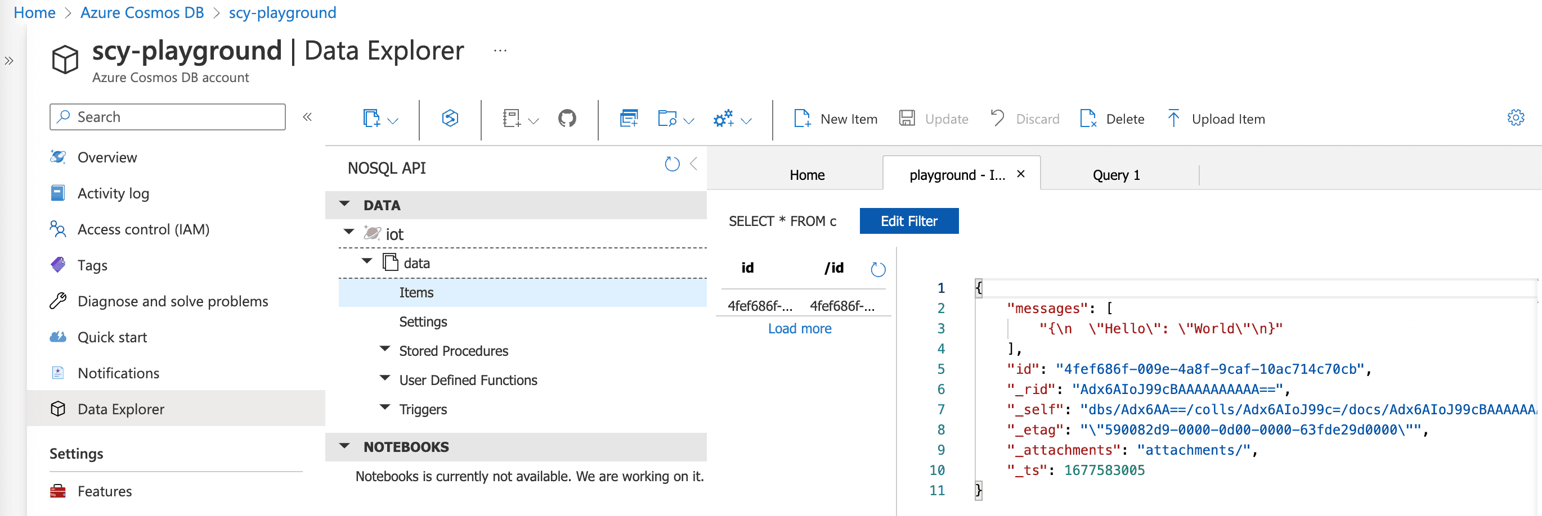
Task: Switch to the Home tab
Action: (x=806, y=175)
